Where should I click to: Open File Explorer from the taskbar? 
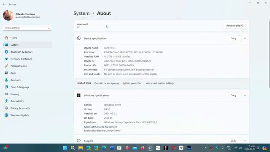click(81, 148)
